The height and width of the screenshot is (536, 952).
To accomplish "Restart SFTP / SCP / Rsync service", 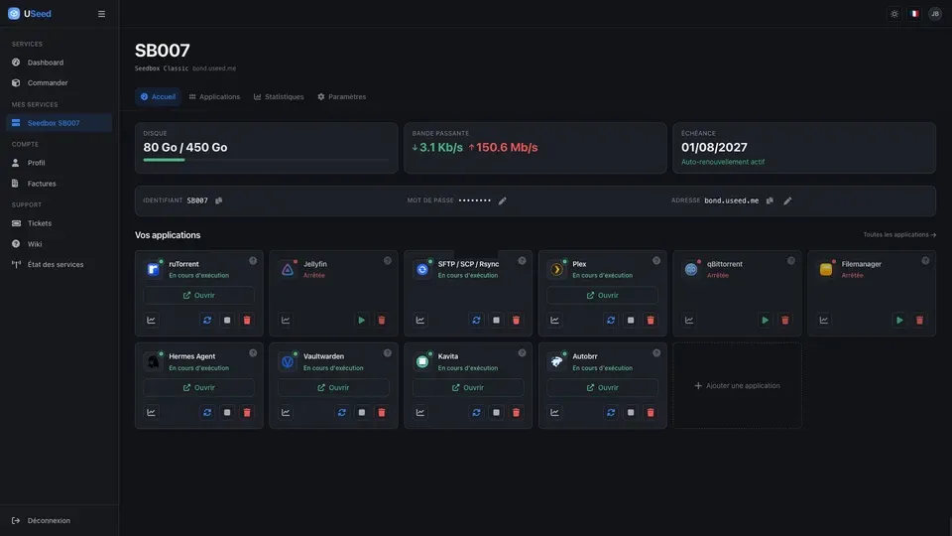I will tap(476, 321).
